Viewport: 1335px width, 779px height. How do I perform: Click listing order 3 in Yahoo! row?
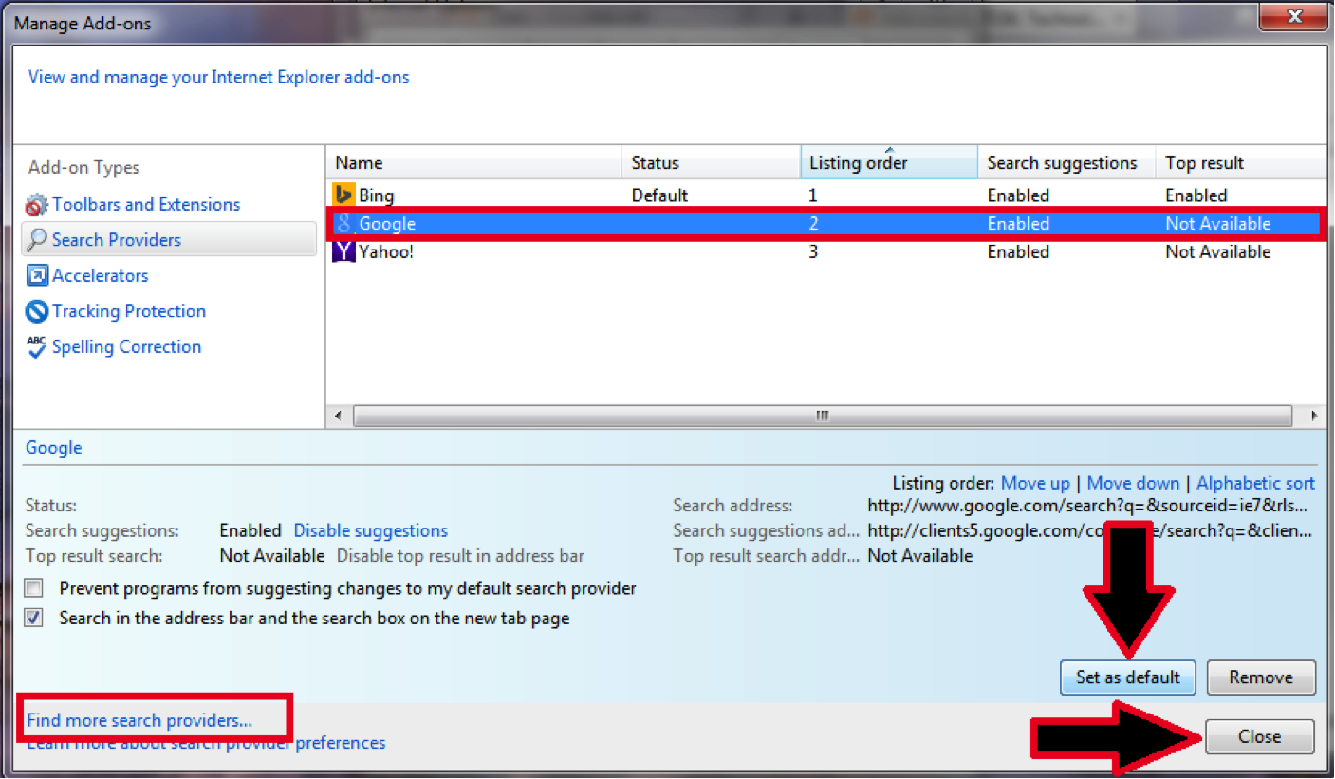813,252
